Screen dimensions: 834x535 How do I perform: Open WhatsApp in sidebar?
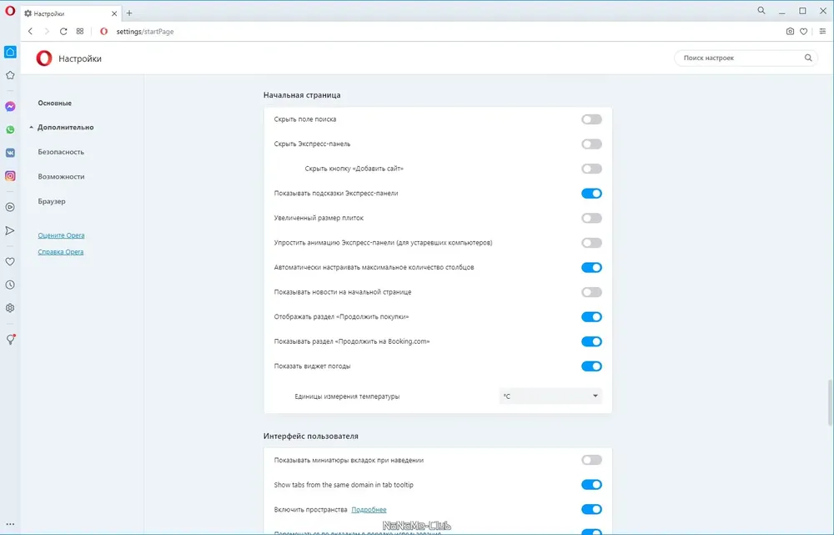click(10, 130)
